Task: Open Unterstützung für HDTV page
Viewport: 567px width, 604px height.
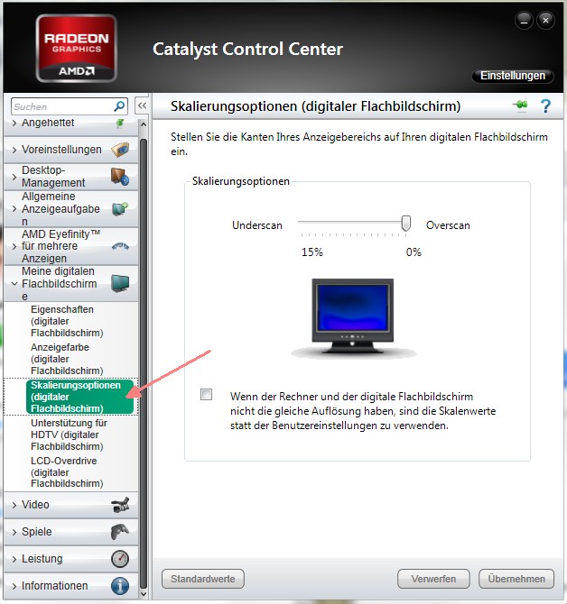Action: pyautogui.click(x=69, y=435)
